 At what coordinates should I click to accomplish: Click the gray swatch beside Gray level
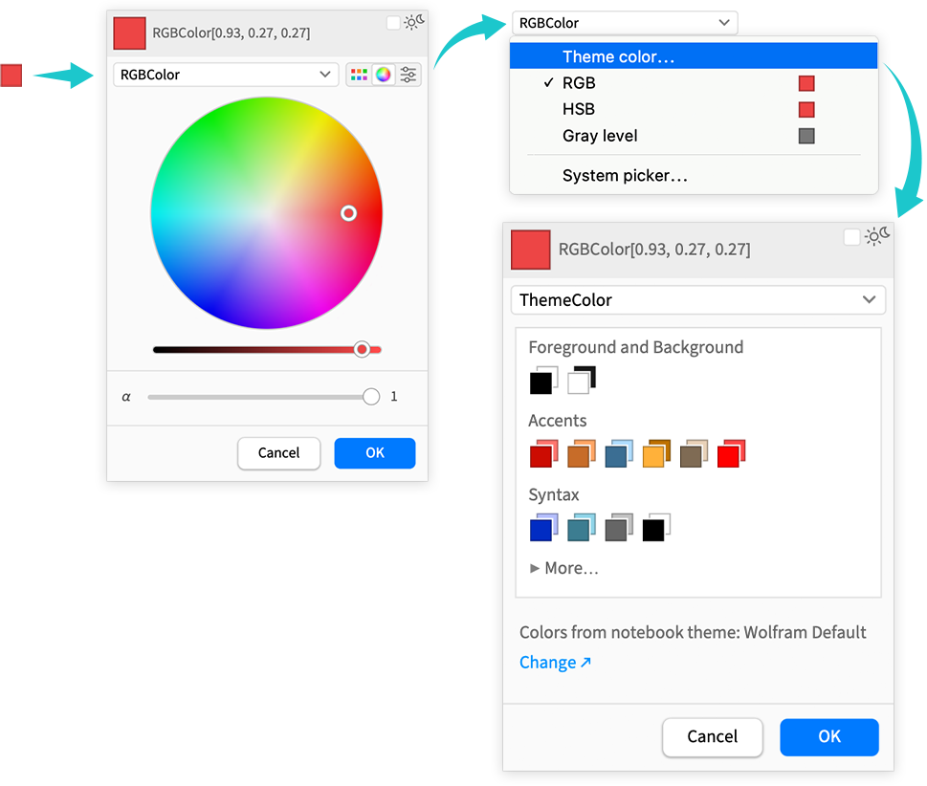806,136
